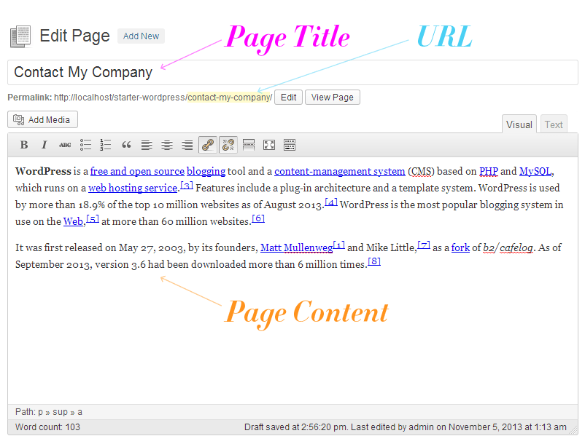
Task: Click the 'Draft saved at 2:56:20 pm' status
Action: [296, 427]
